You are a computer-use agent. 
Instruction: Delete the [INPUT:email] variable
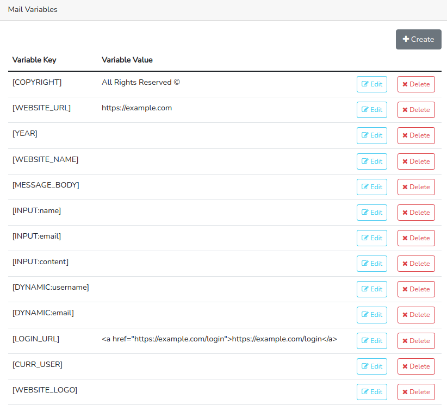[416, 238]
